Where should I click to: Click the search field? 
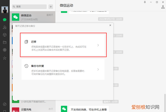(x=29, y=7)
